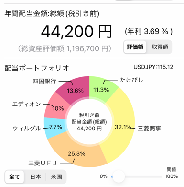
Task: Click the たけびし chart label
Action: coord(131,80)
